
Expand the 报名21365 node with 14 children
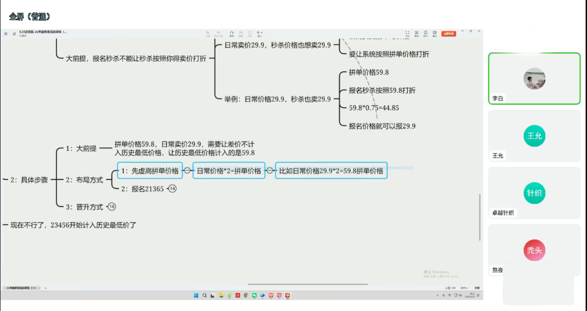coord(172,189)
